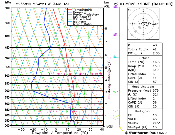Click the -30 temperature axis label
The height and width of the screenshot is (135, 175).
[x=21, y=129]
